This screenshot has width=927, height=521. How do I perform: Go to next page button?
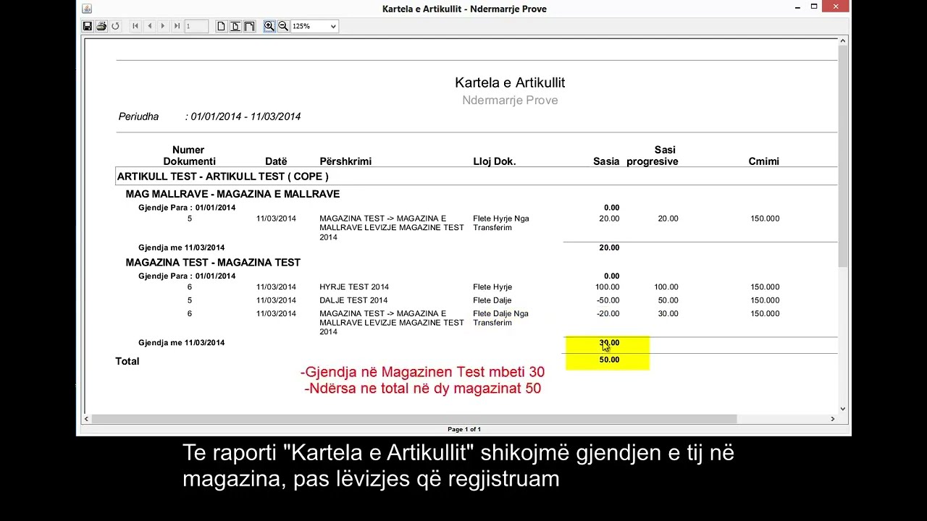point(163,26)
